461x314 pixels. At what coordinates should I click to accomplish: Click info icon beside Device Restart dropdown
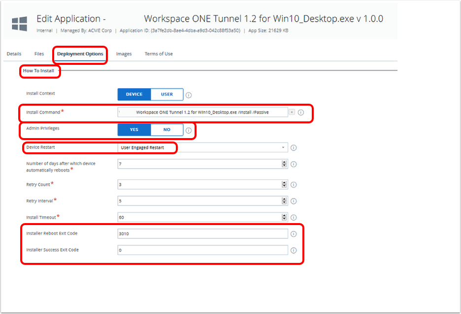pyautogui.click(x=294, y=147)
